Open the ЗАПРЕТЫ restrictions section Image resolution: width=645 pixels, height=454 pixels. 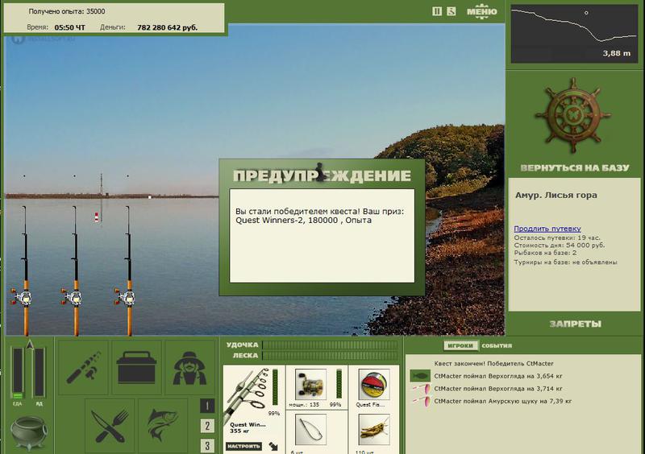pyautogui.click(x=575, y=324)
